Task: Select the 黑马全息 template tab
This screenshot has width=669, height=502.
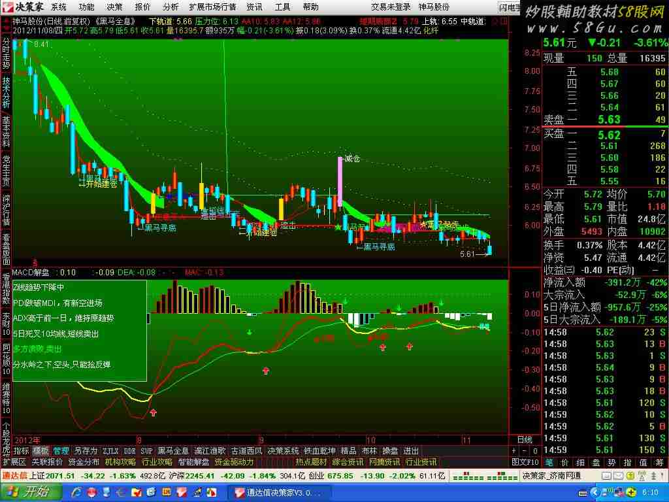Action: [x=173, y=451]
